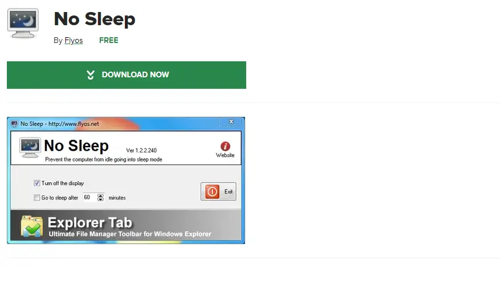Close the No Sleep window

click(231, 121)
